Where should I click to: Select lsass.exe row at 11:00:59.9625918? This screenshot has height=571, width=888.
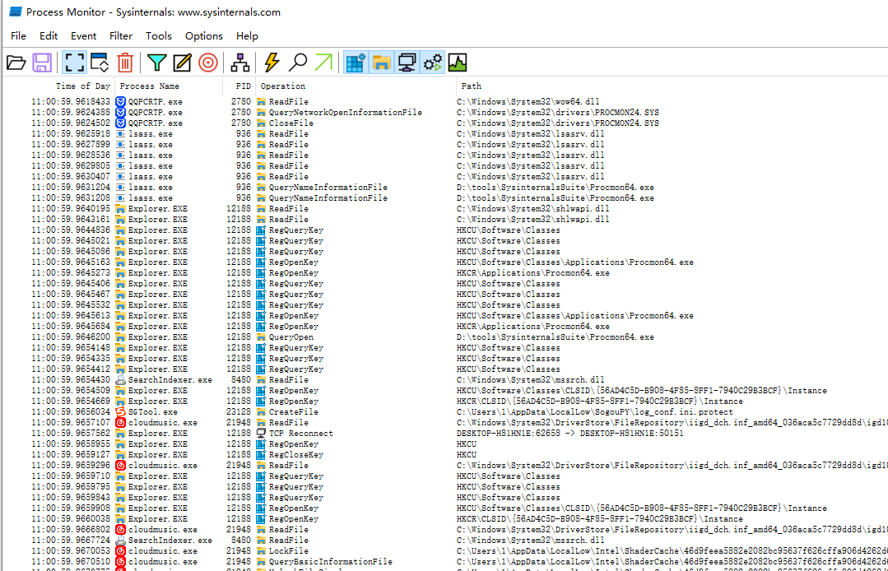445,133
